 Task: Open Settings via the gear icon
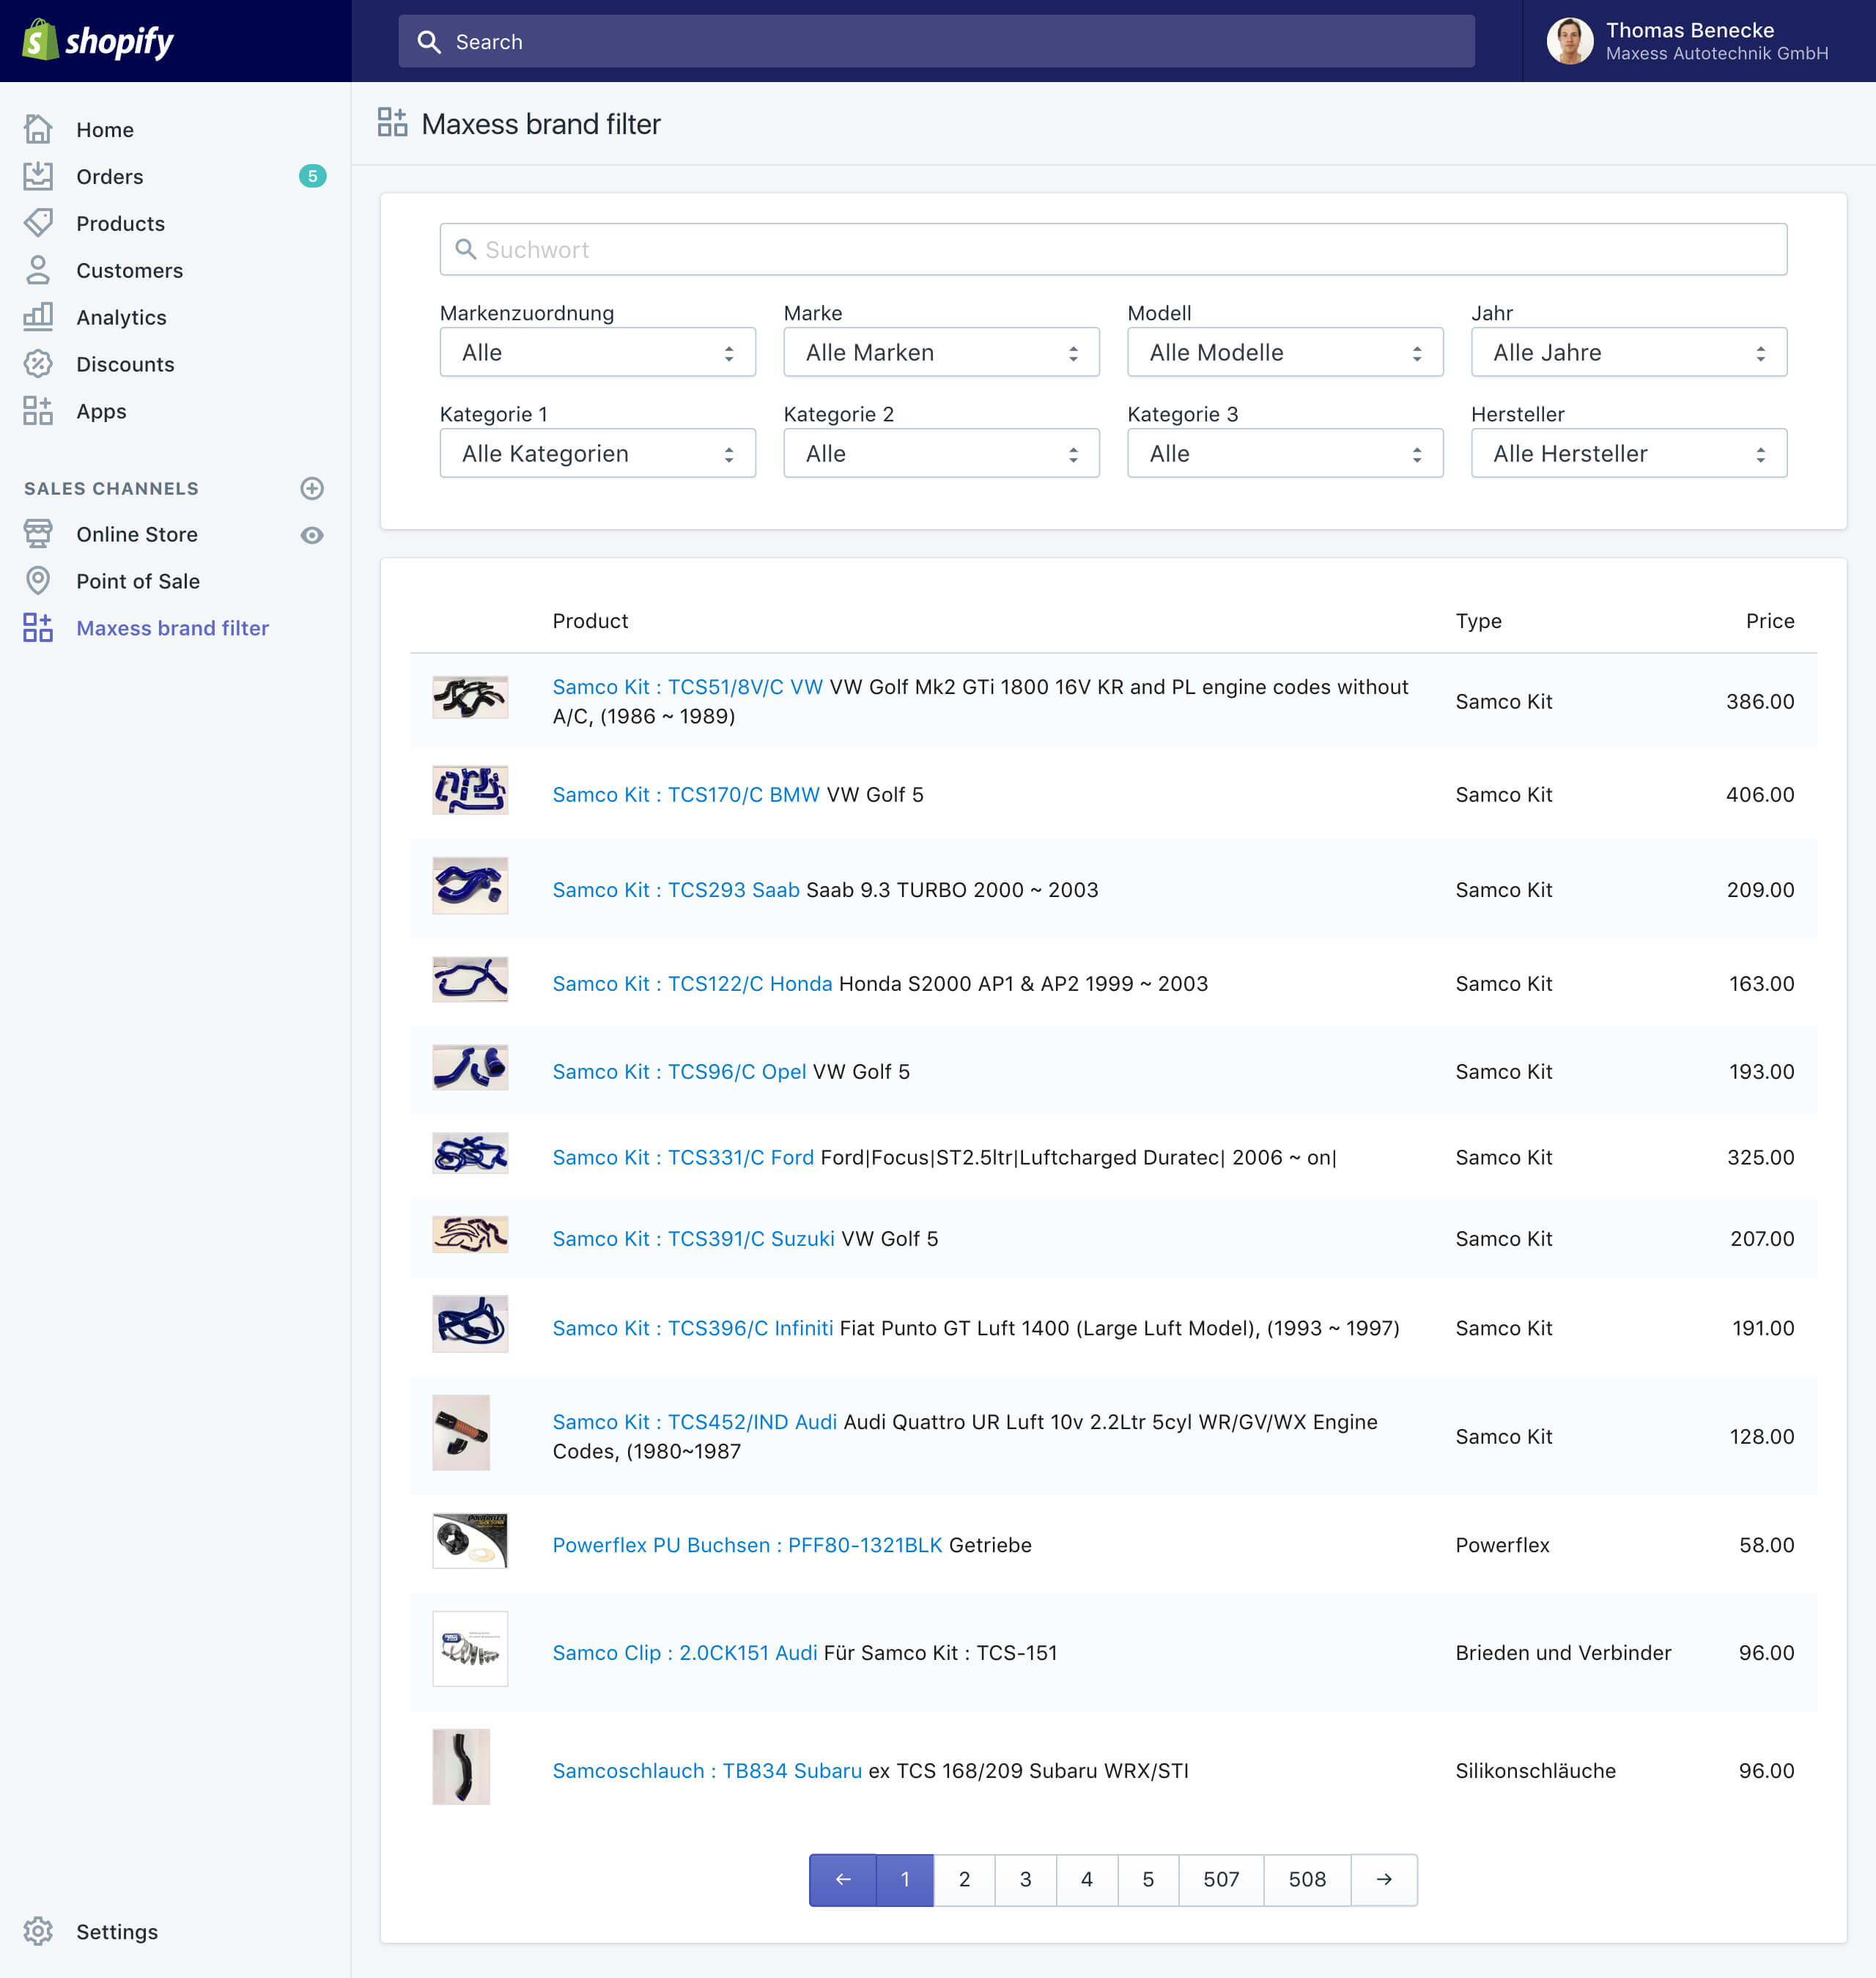(38, 1931)
